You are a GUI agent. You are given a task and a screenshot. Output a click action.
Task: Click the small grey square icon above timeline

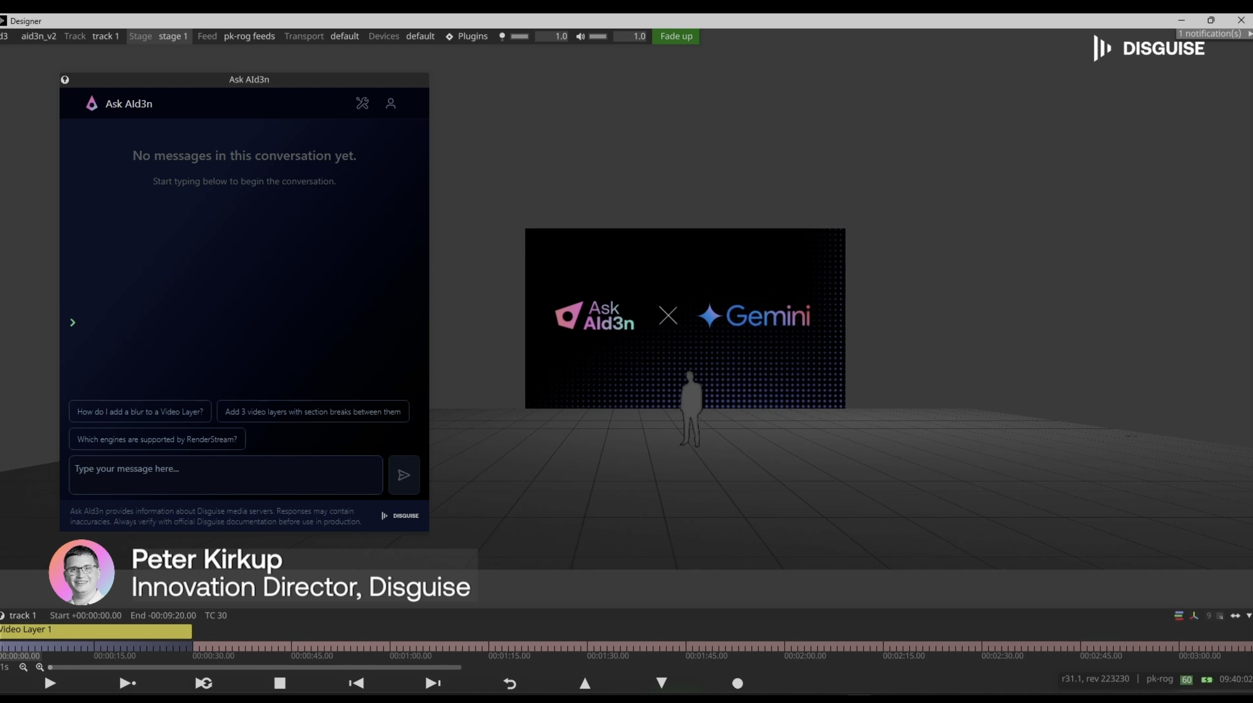pyautogui.click(x=1220, y=616)
